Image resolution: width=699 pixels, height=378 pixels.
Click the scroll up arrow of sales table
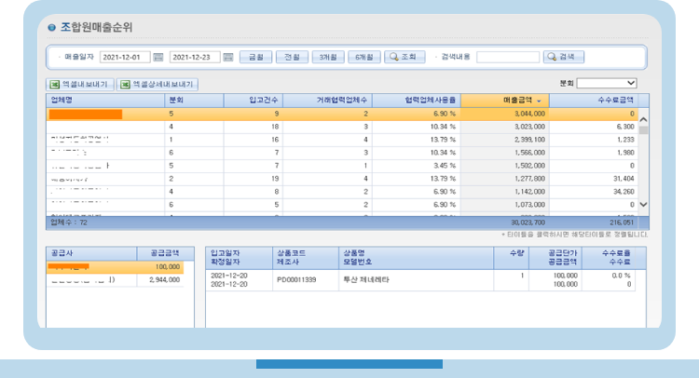tap(643, 120)
